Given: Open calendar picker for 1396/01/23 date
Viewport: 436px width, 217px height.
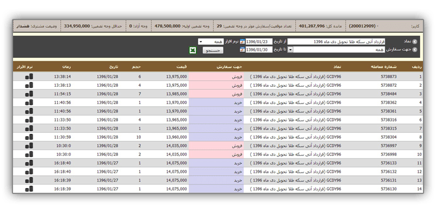Looking at the screenshot, I should click(x=242, y=41).
